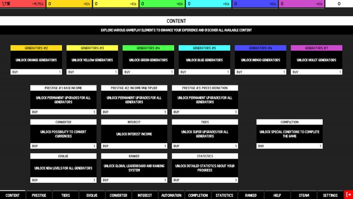Buy Generators #3 yellow generators
The image size is (353, 199).
[92, 72]
